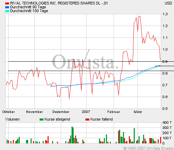174x150 pixels.
Task: Click the tall green volume bar just before März
Action: click(134, 136)
